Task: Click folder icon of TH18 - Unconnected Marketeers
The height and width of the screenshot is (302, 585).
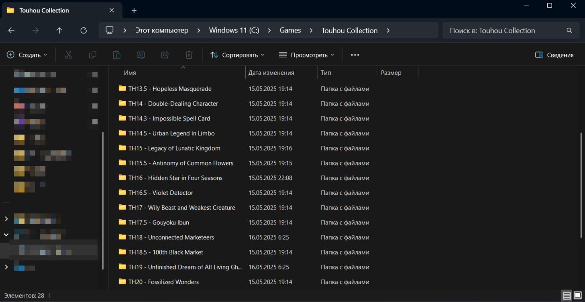Action: click(x=122, y=237)
